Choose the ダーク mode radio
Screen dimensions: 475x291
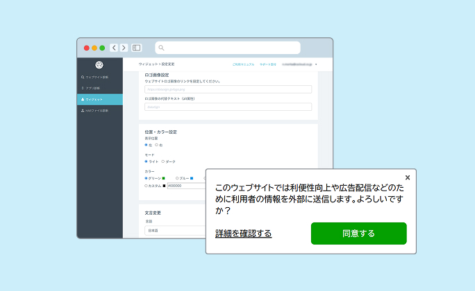(x=163, y=161)
